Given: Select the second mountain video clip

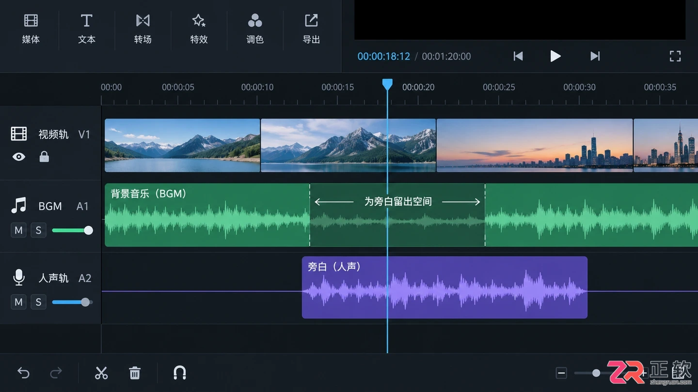Looking at the screenshot, I should [349, 145].
